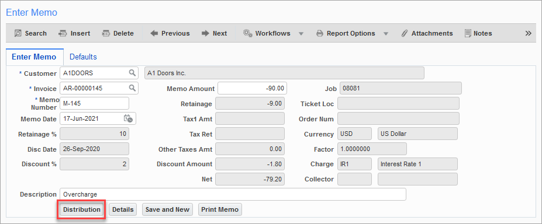Switch to the Defaults tab
The height and width of the screenshot is (224, 542).
tap(83, 57)
